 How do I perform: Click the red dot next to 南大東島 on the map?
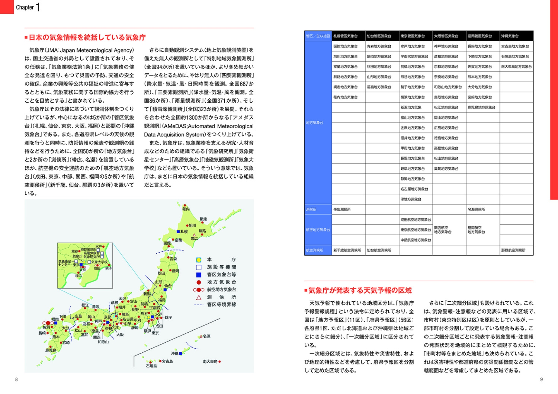pyautogui.click(x=220, y=362)
